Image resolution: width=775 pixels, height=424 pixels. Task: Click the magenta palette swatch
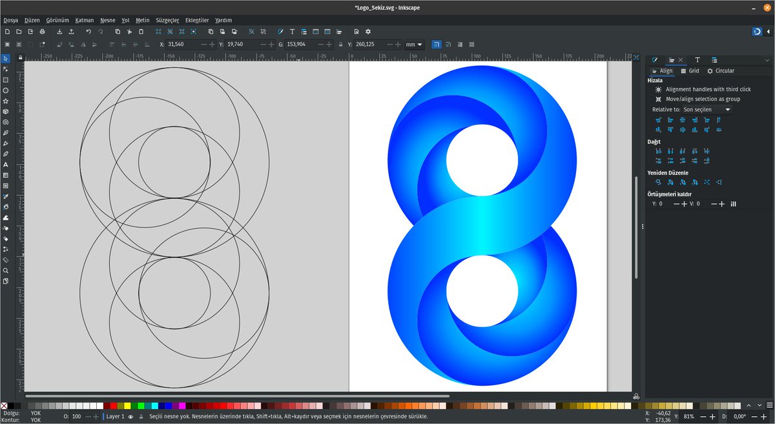point(182,405)
